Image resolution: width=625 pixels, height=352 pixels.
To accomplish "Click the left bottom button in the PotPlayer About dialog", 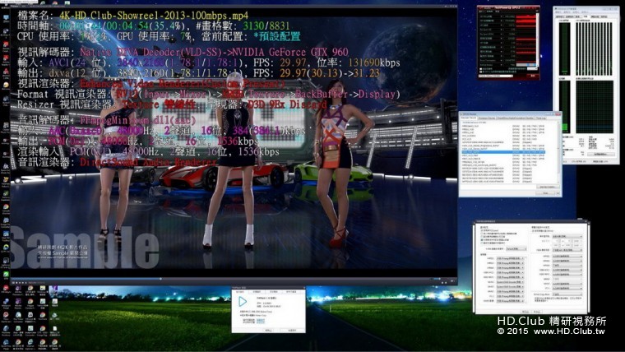I will pos(268,330).
